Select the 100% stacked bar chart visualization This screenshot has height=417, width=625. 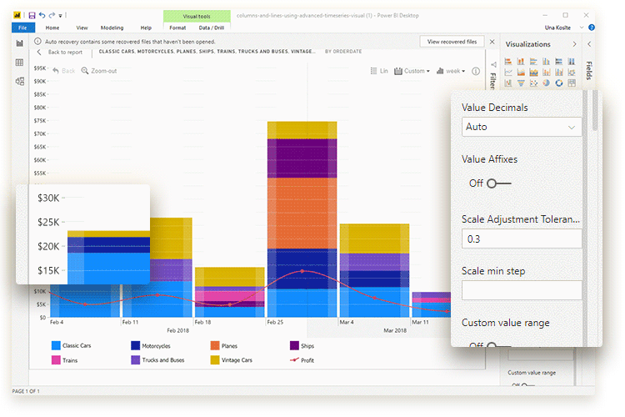pyautogui.click(x=559, y=61)
